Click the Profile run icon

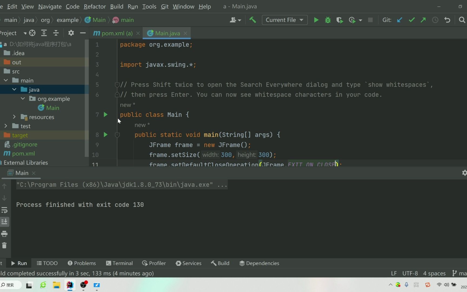tap(352, 20)
